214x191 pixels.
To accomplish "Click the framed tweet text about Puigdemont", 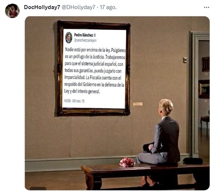I will (95, 71).
